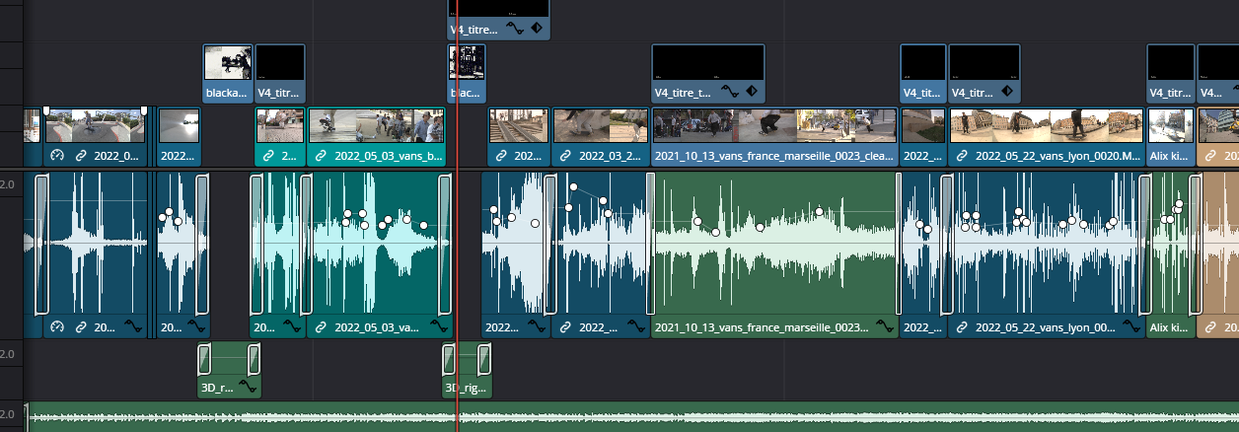Viewport: 1239px width, 432px height.
Task: Click link icon on 2022_03_2 video clip
Action: coord(566,156)
